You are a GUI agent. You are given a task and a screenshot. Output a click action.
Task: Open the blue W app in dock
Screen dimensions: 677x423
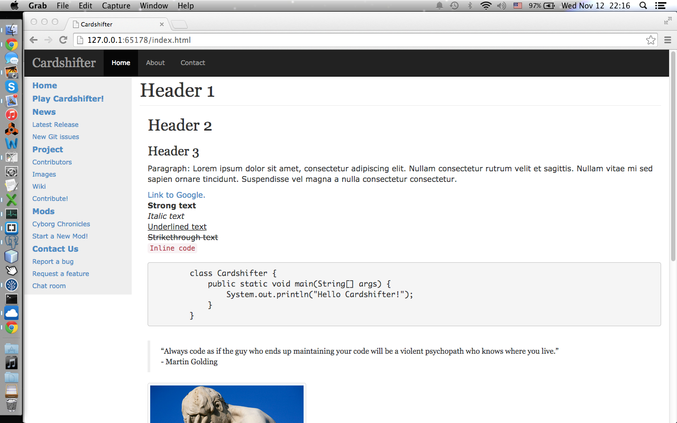pyautogui.click(x=12, y=143)
